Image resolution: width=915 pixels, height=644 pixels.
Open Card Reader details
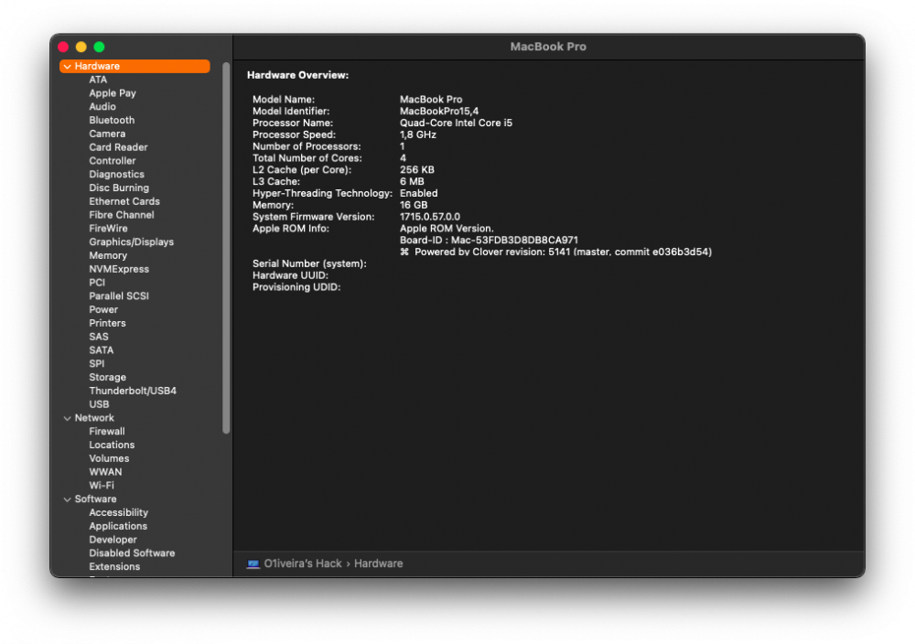[x=118, y=147]
